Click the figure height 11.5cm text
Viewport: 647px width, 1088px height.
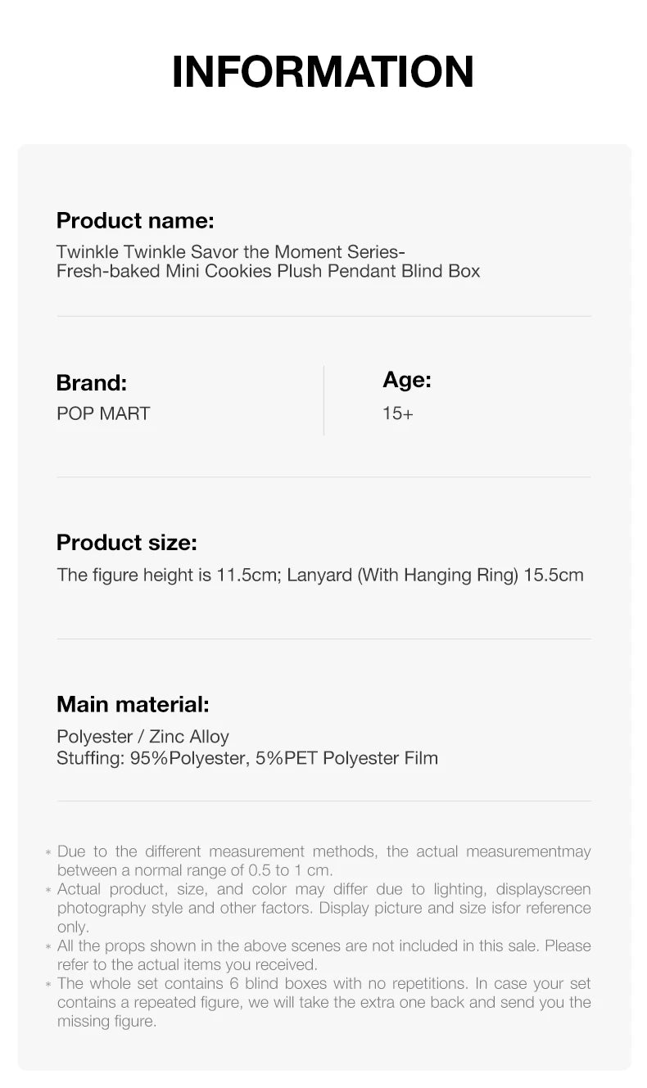[168, 575]
